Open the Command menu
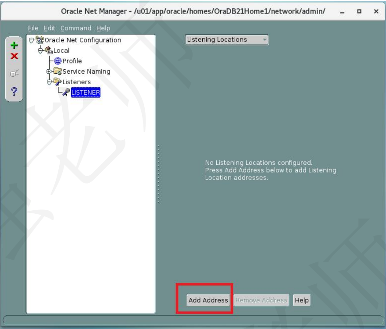The width and height of the screenshot is (386, 329). (x=76, y=28)
